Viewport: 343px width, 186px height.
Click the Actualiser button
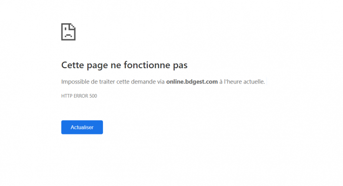pyautogui.click(x=82, y=127)
